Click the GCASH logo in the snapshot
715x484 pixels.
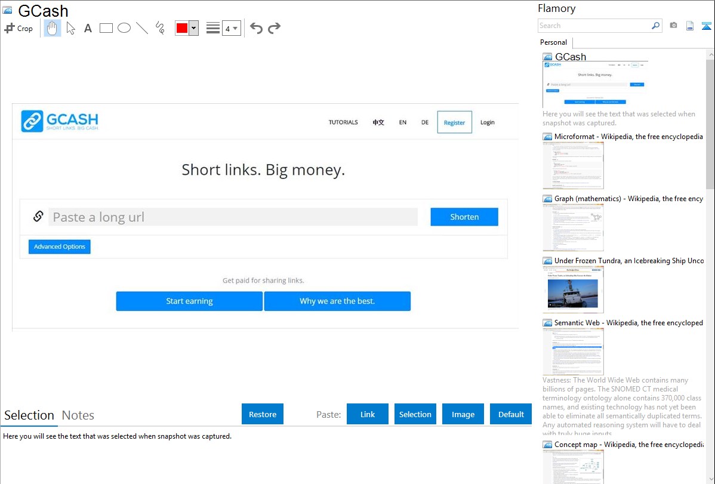coord(60,121)
